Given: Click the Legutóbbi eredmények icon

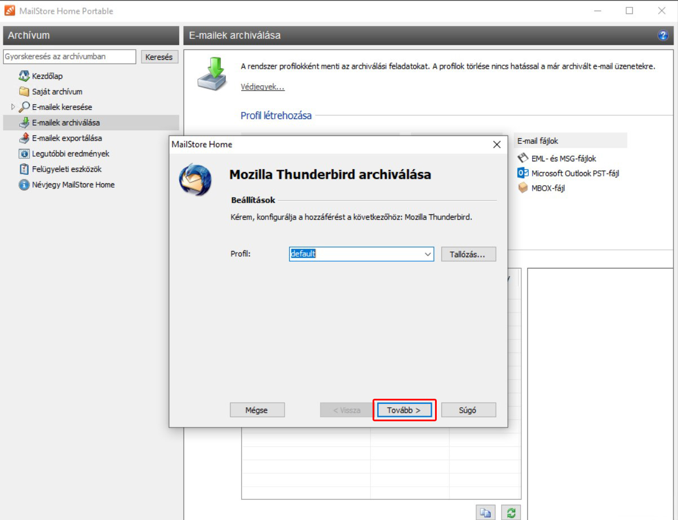Looking at the screenshot, I should tap(24, 153).
